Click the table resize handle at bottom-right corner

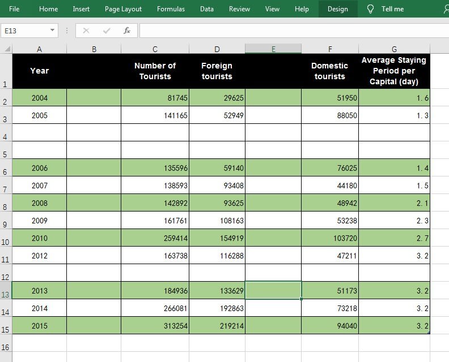point(429,333)
